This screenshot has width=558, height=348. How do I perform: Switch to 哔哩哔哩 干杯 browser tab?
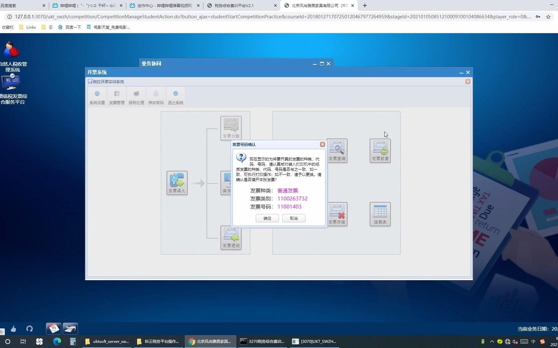click(87, 5)
